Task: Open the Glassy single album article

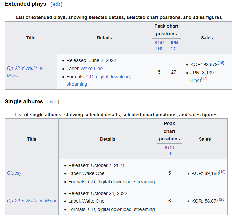Action: coord(14,173)
